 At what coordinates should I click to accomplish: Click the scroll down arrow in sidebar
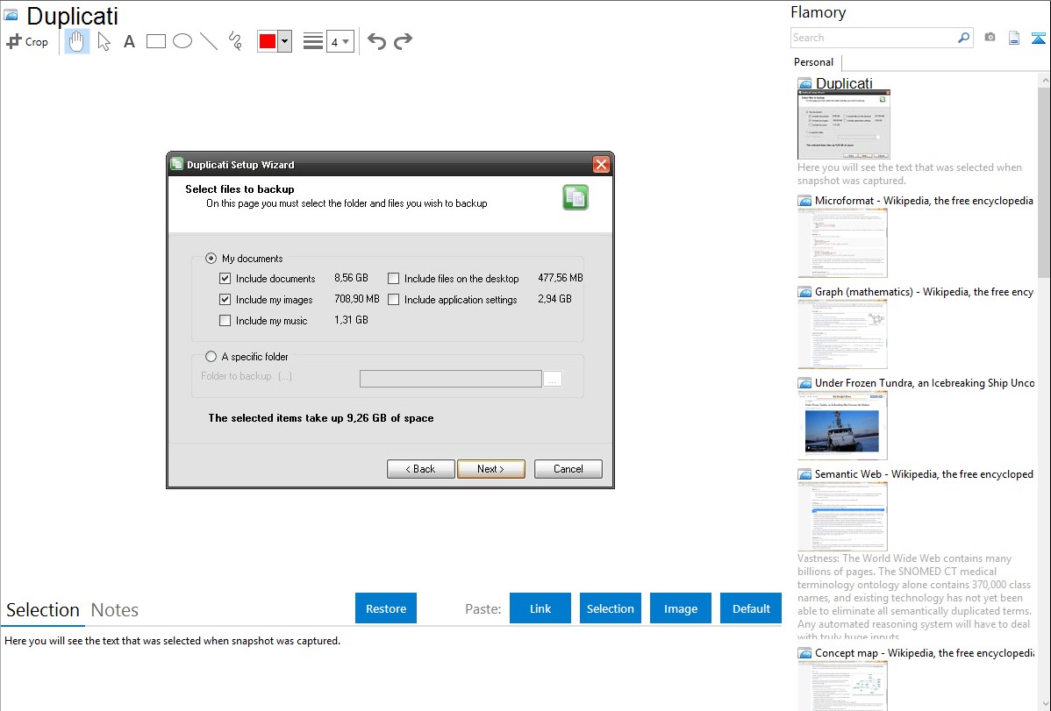point(1045,704)
